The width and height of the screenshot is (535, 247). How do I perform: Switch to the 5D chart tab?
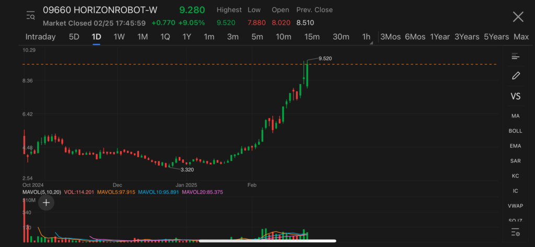coord(74,37)
